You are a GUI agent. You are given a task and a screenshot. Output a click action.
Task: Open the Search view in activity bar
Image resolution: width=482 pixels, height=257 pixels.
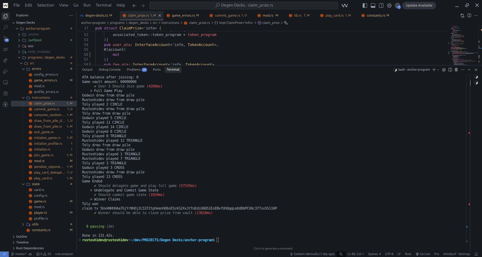click(x=6, y=27)
